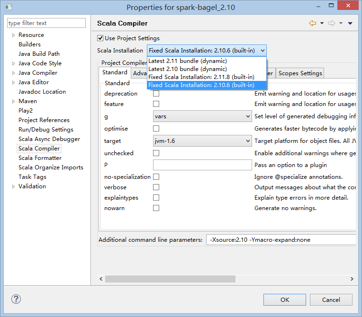Select Project References in the tree
362x317 pixels.
(x=44, y=120)
